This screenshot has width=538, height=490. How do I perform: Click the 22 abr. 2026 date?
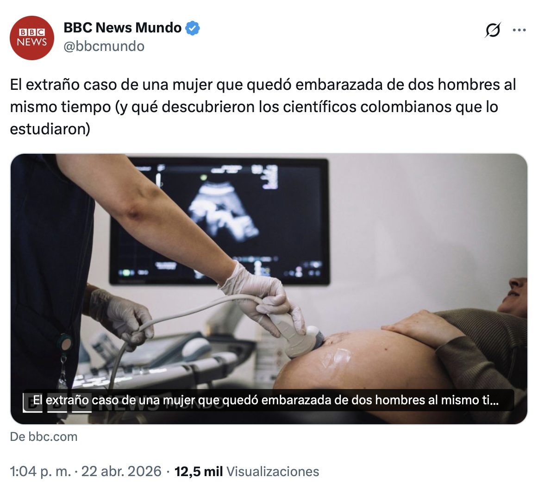[121, 471]
